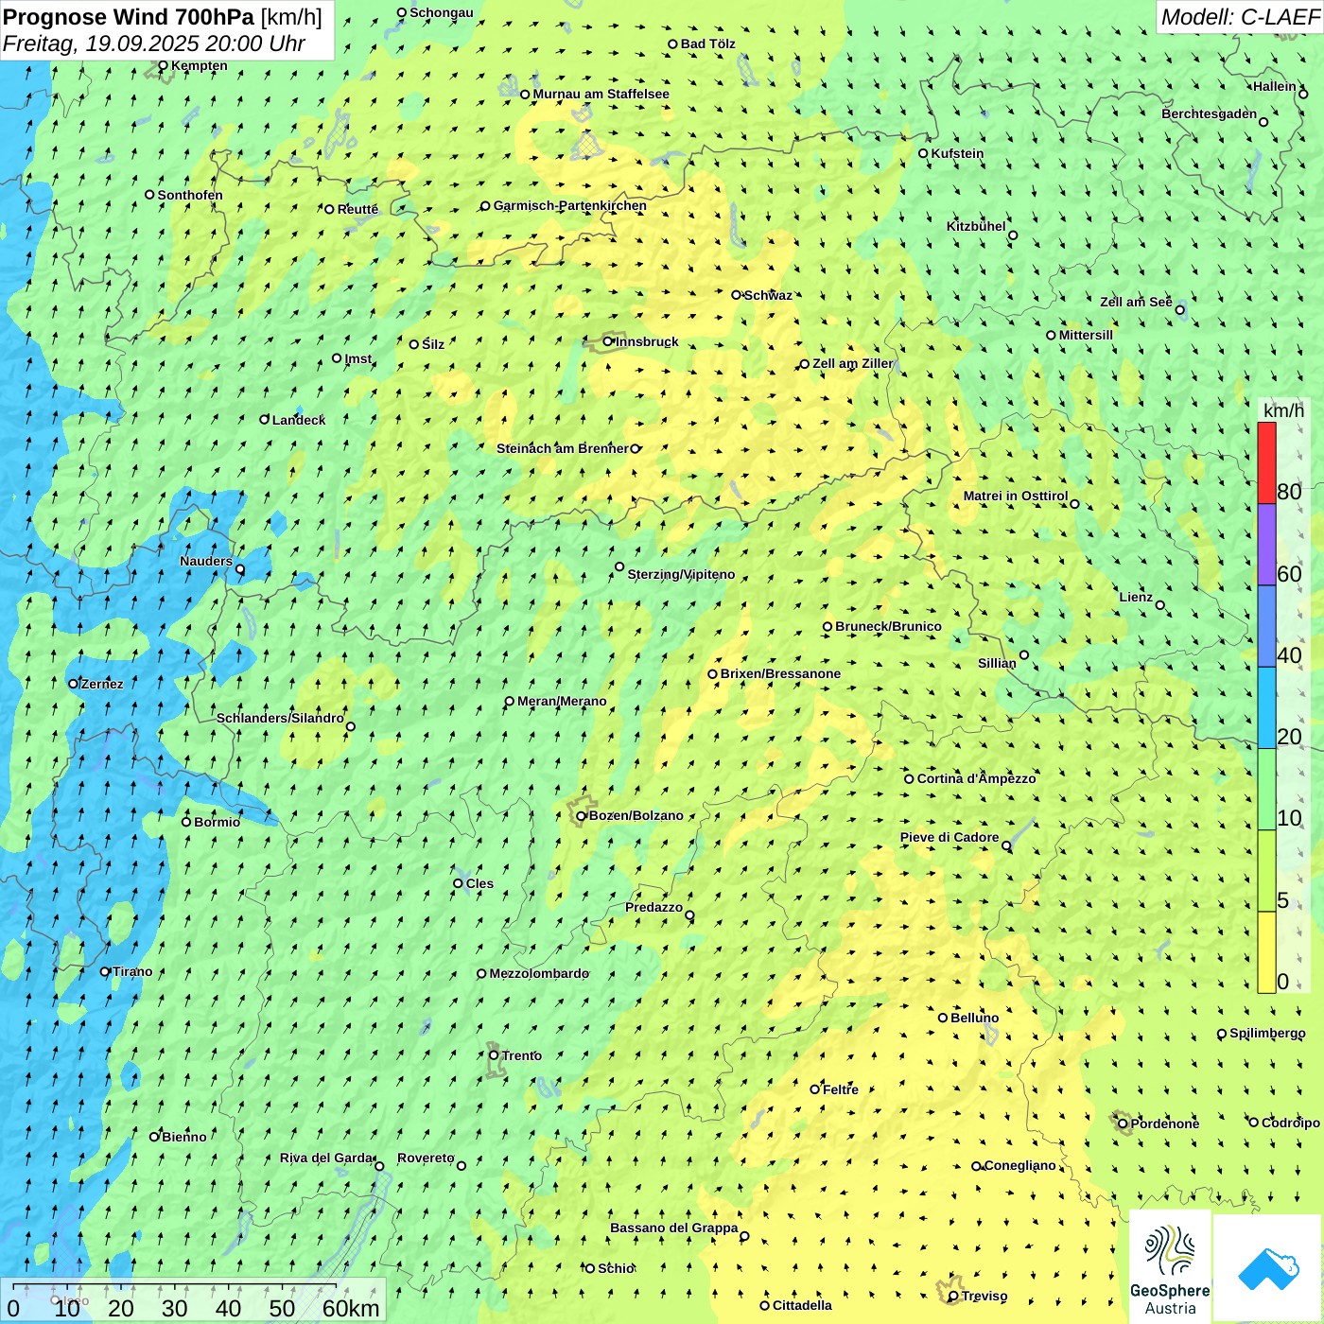Click the date 'Freitag, 19.09.2025 20:00 Uhr'
Image resolution: width=1324 pixels, height=1324 pixels.
[x=154, y=44]
